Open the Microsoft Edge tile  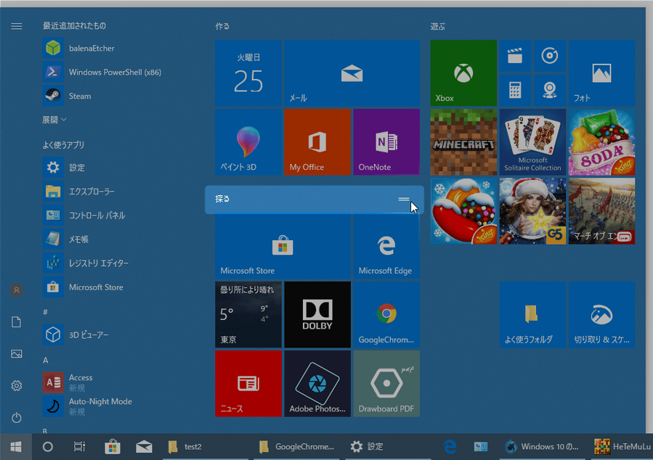(386, 246)
